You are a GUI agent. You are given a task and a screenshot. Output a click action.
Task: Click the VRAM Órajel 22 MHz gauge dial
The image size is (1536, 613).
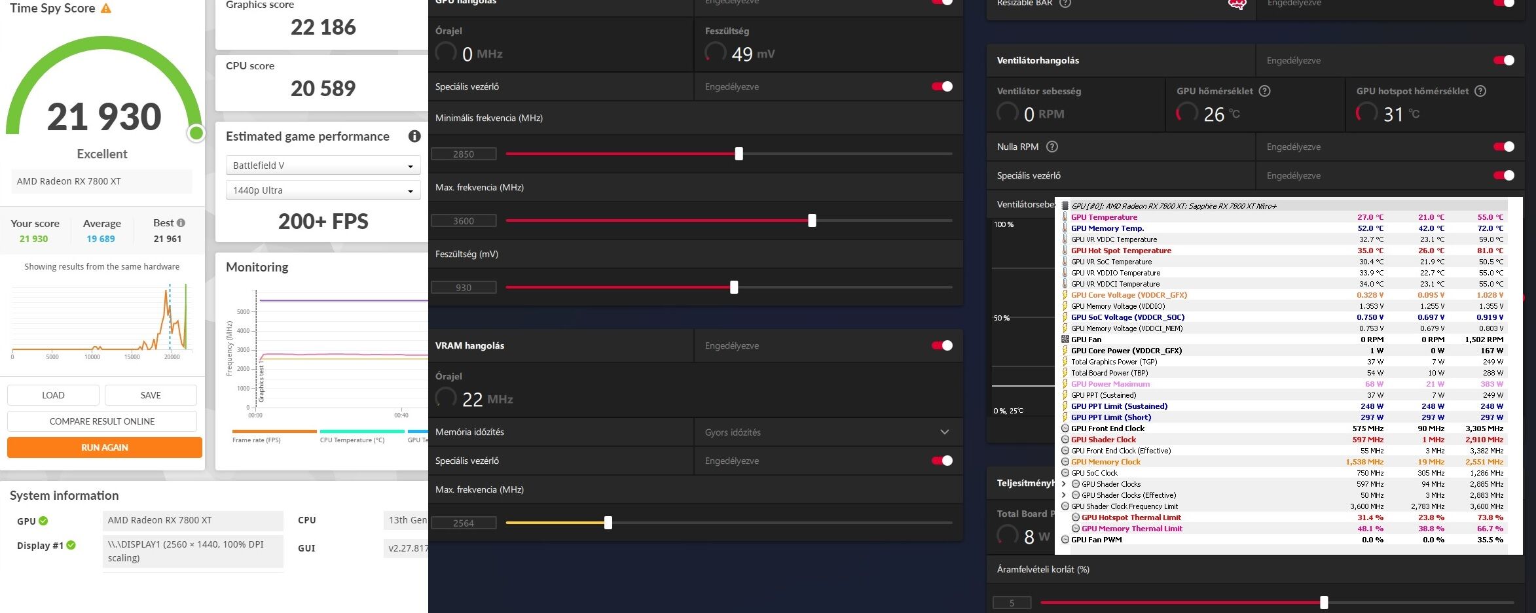[x=447, y=398]
